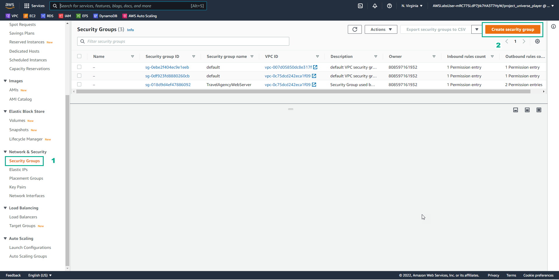Open the AWS Auto Scaling shortcut
The height and width of the screenshot is (280, 559).
click(140, 16)
